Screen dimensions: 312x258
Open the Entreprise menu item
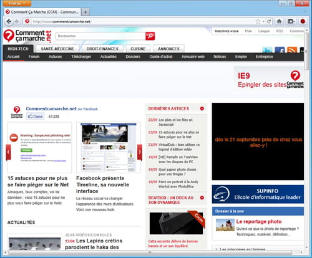[x=265, y=57]
